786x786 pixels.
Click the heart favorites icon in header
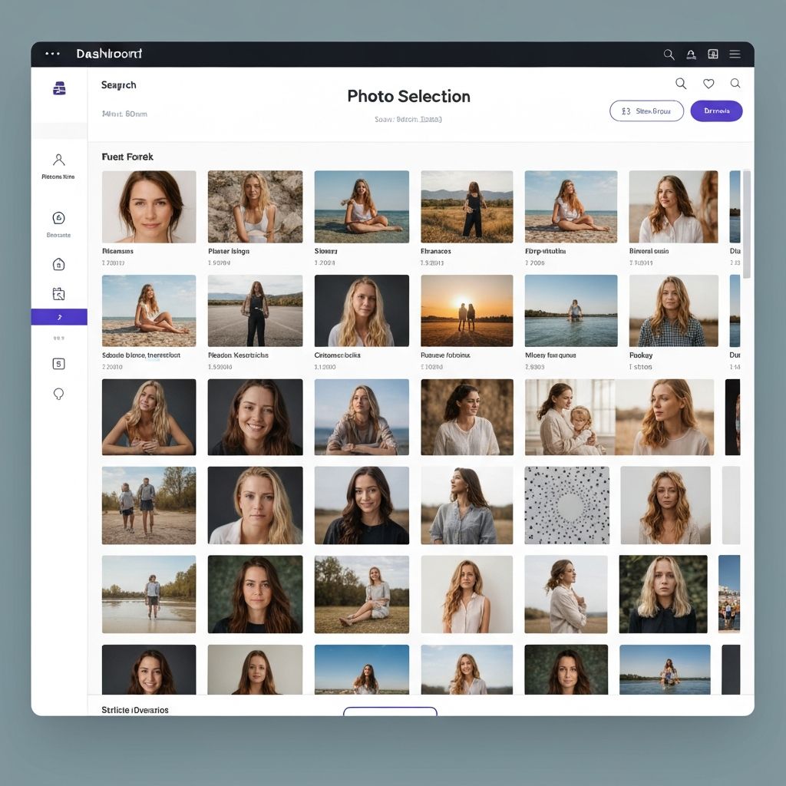coord(708,84)
